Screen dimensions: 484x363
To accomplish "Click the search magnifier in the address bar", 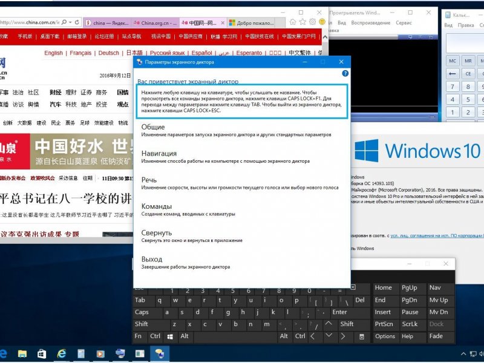I will click(x=64, y=22).
